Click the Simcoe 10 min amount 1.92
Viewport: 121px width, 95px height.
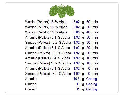77,63
